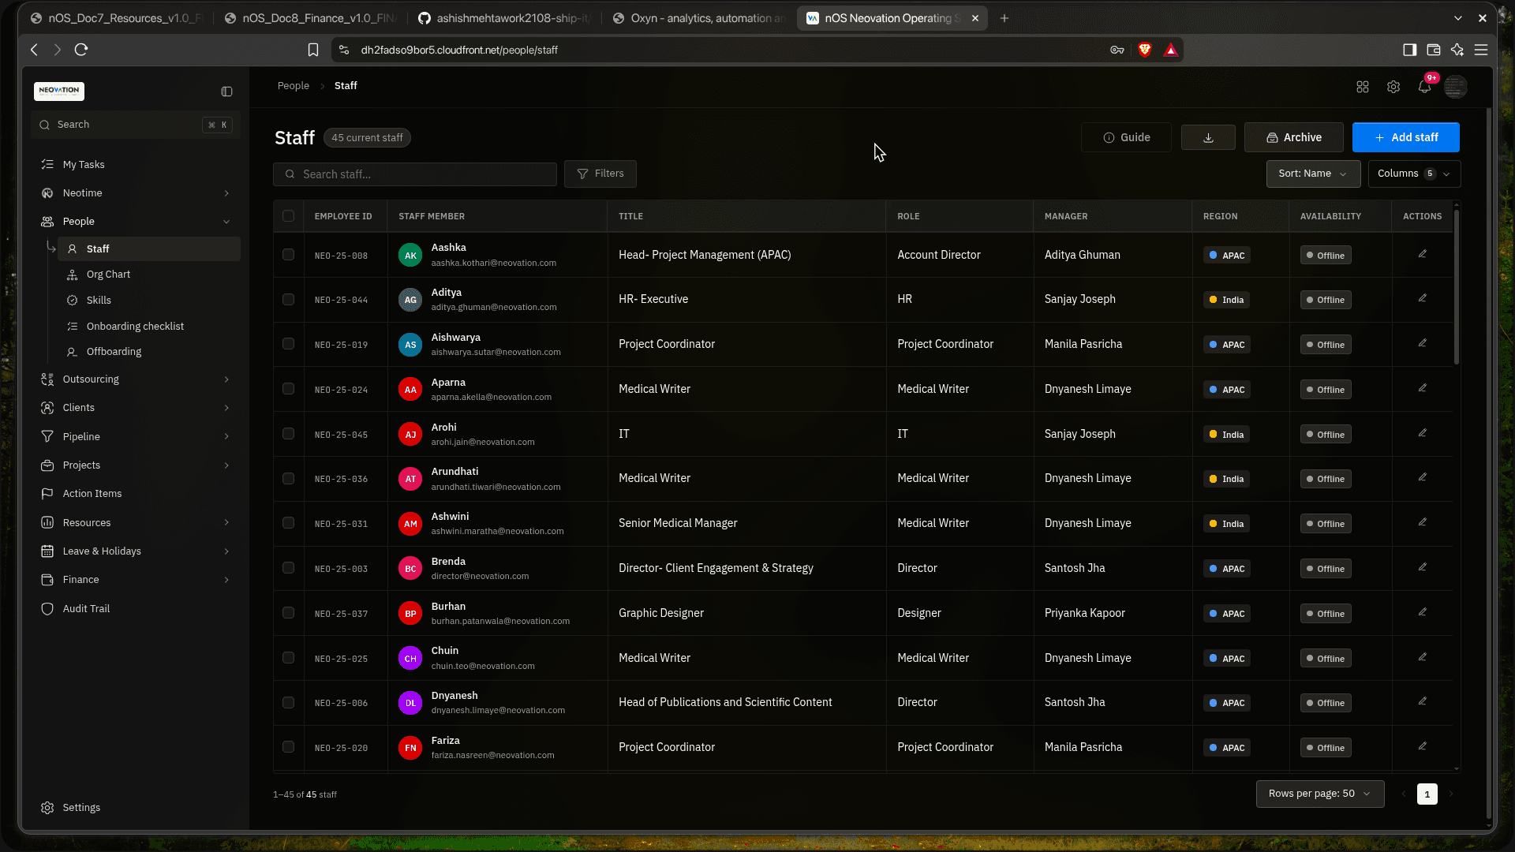The image size is (1515, 852).
Task: Tick the checkbox beside NEO-25-036
Action: pyautogui.click(x=289, y=479)
